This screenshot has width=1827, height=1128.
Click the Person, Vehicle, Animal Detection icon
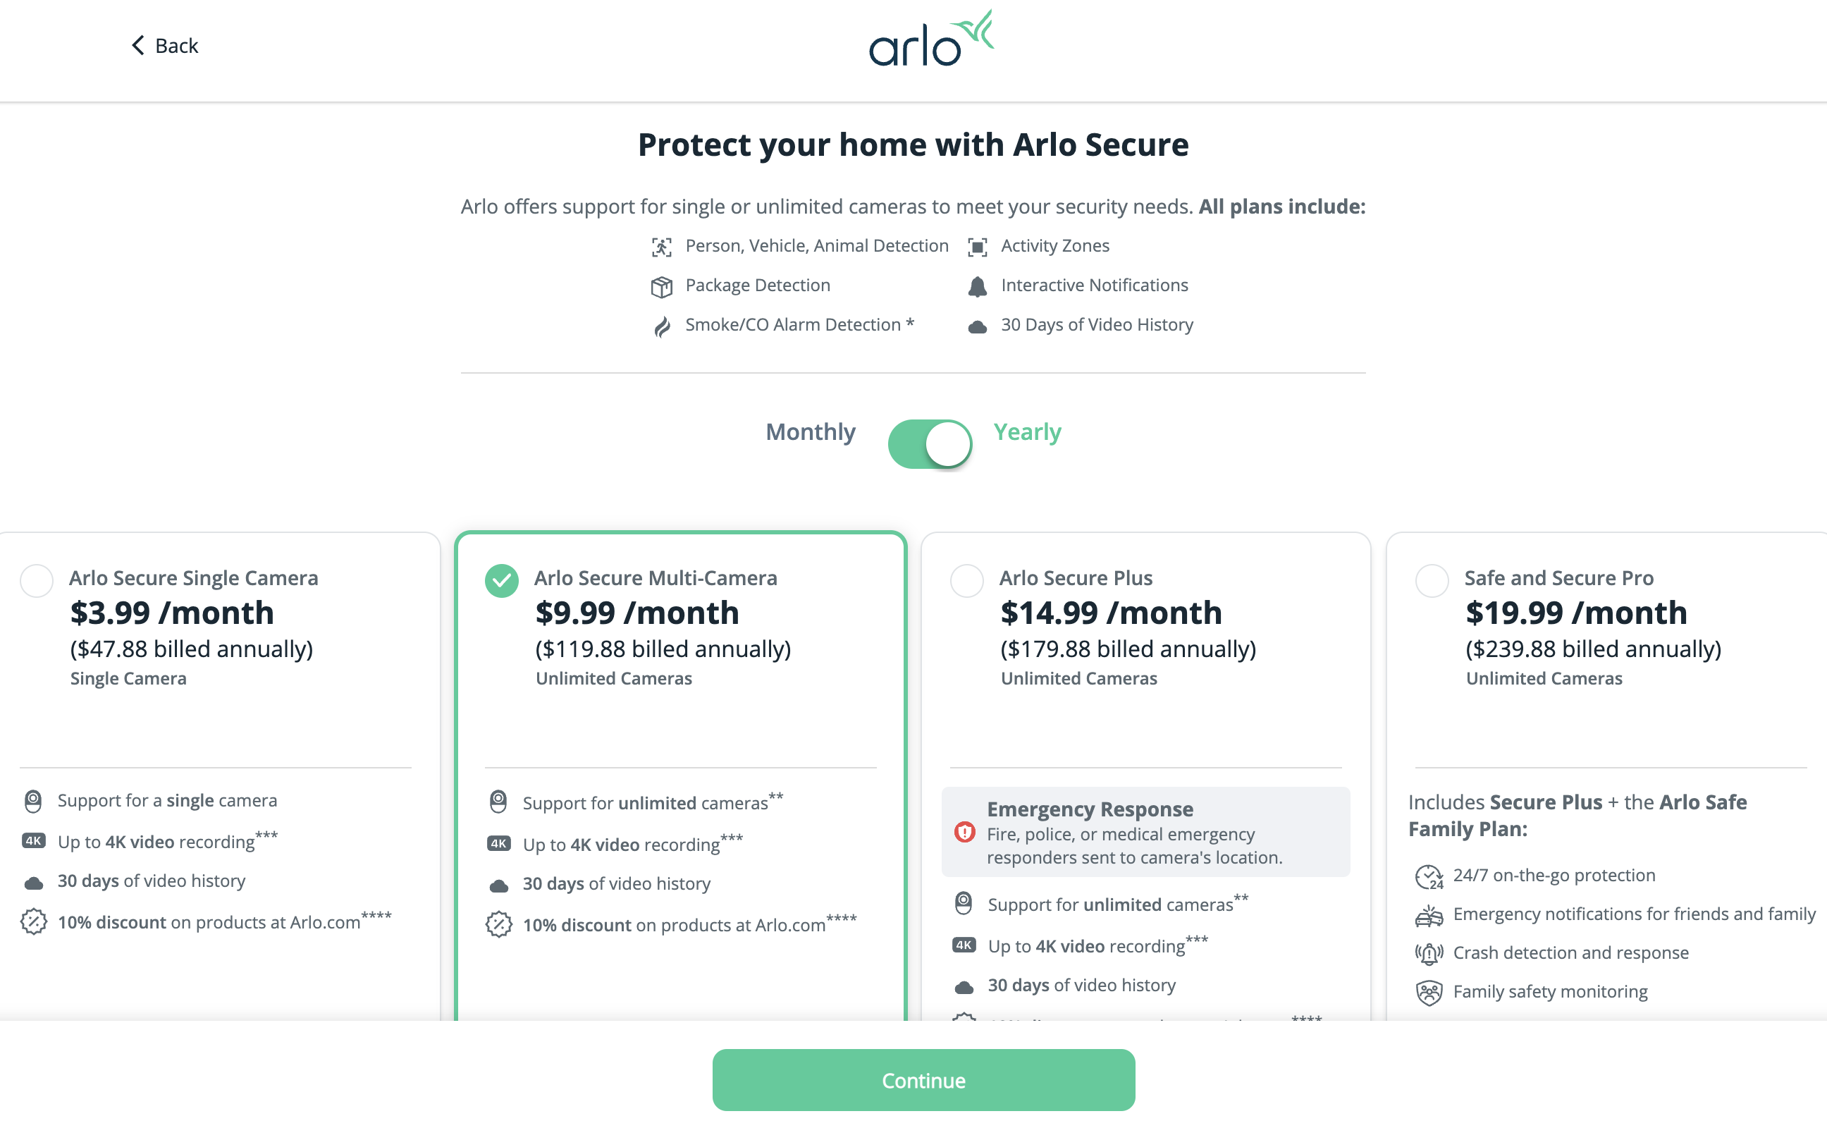click(x=661, y=247)
